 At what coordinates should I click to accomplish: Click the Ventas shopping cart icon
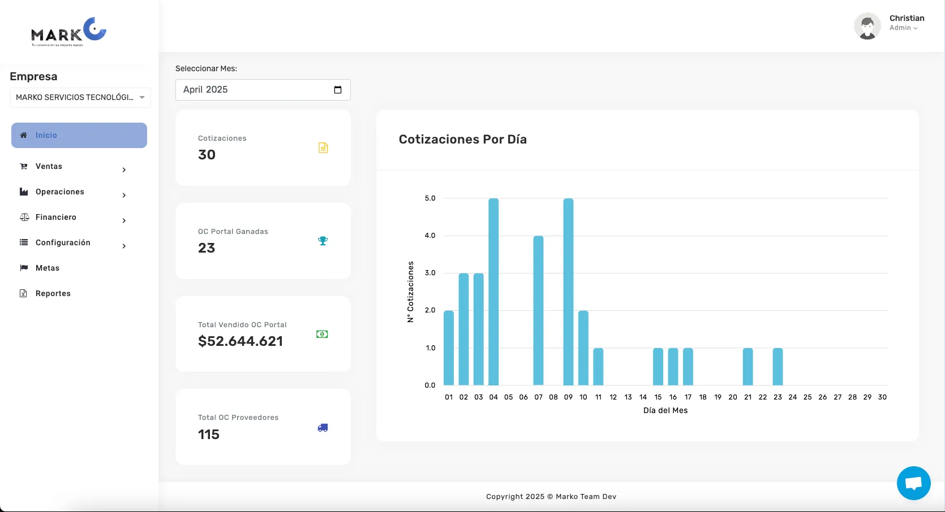tap(23, 166)
